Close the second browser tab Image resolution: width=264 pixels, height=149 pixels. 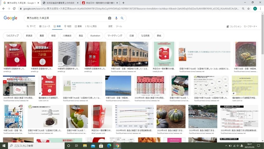tap(78, 3)
